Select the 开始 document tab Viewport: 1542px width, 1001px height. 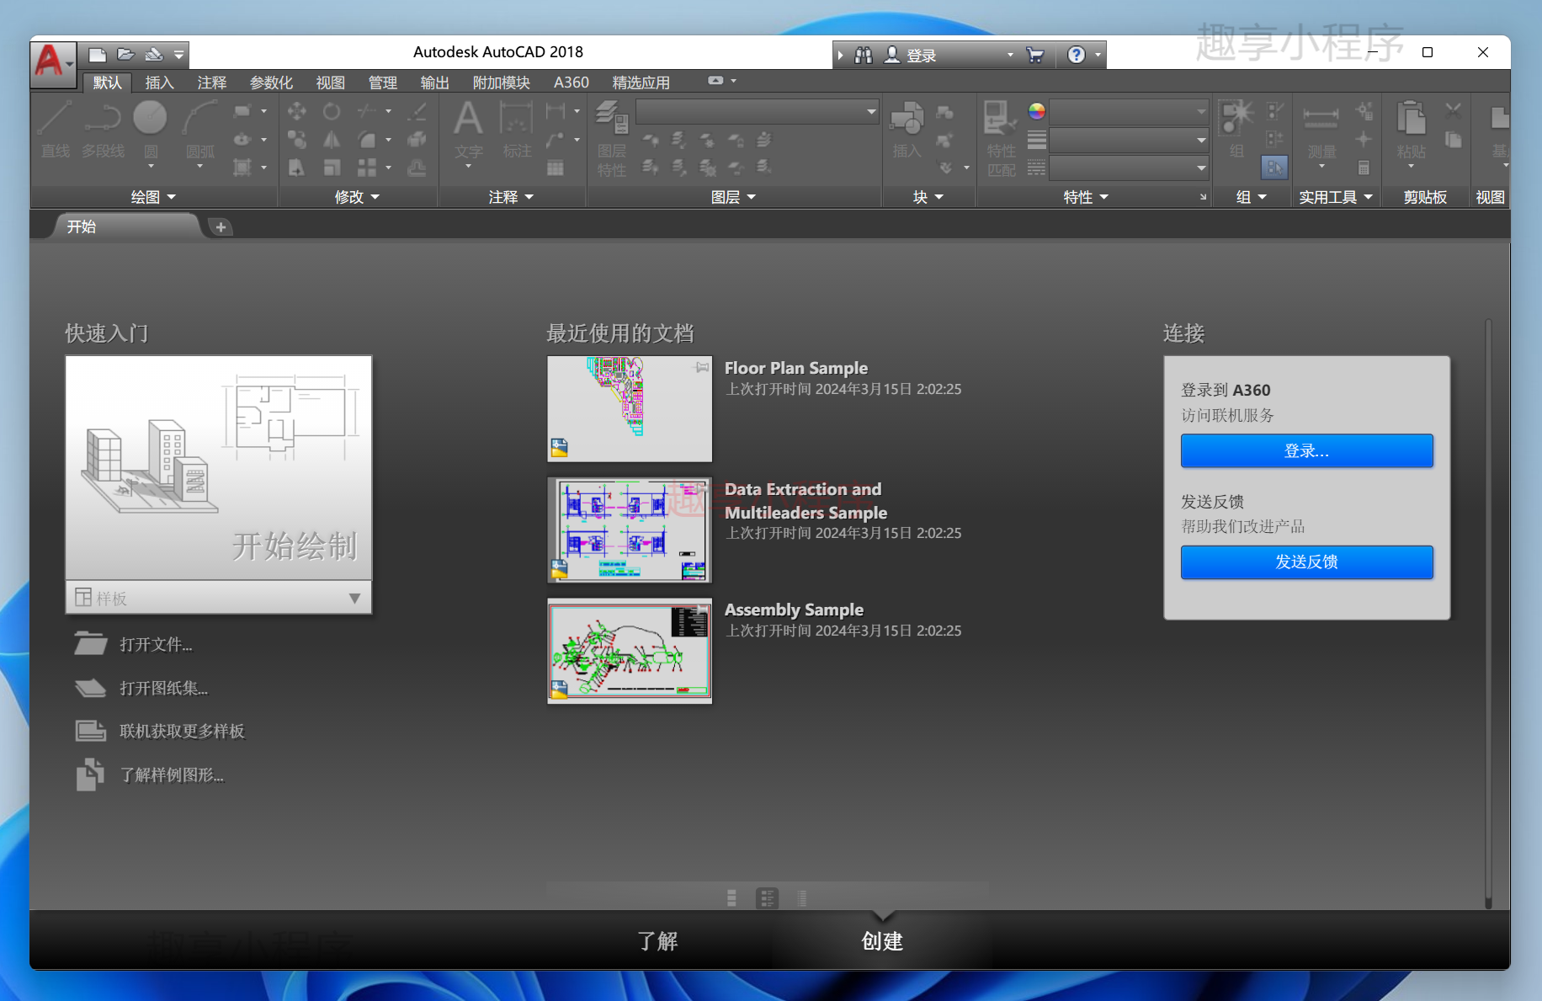(126, 226)
